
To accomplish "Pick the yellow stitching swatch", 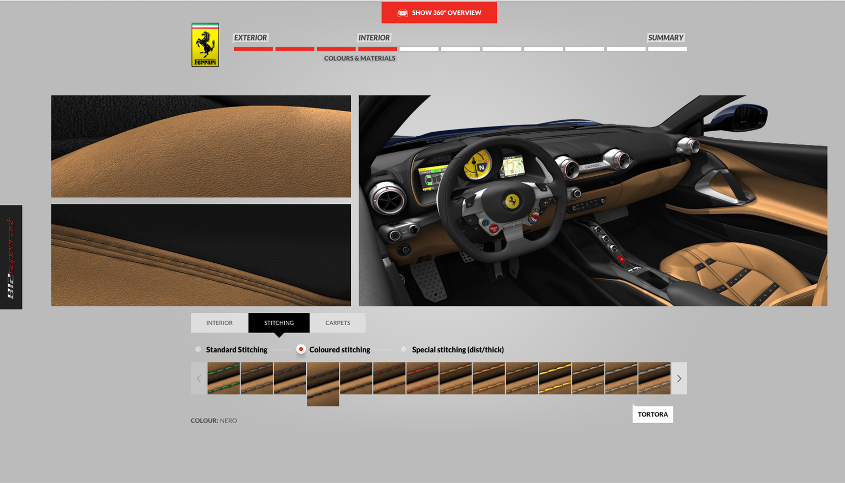I will pyautogui.click(x=555, y=379).
